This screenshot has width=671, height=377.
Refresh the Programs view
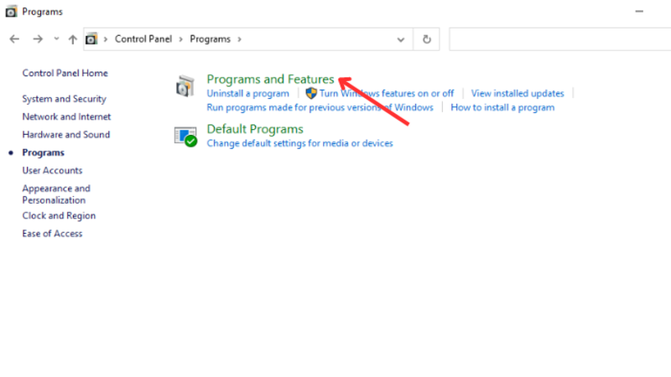coord(427,39)
